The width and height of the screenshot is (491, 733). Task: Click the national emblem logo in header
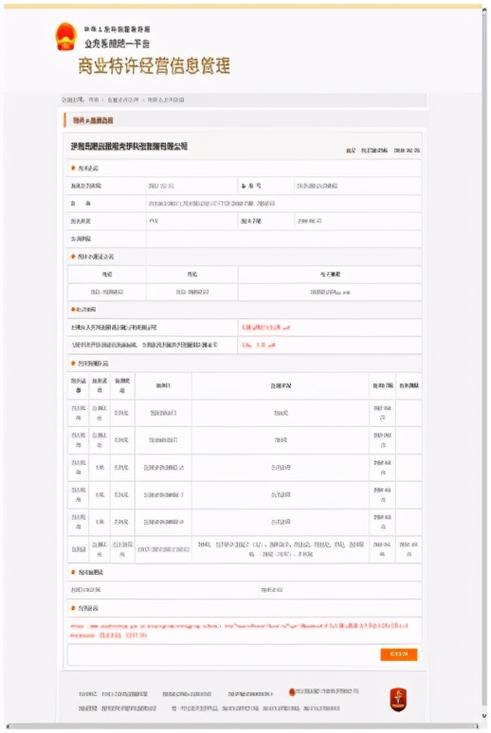65,37
